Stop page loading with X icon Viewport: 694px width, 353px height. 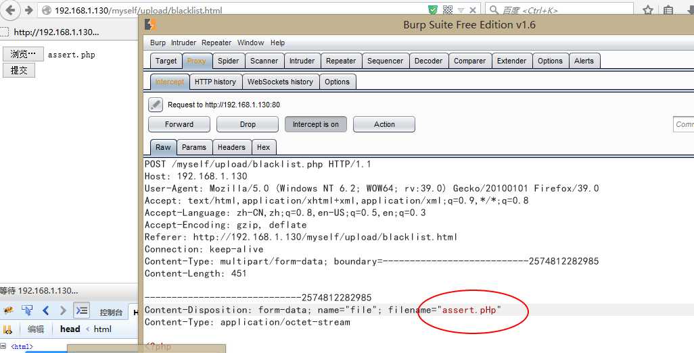tap(473, 10)
